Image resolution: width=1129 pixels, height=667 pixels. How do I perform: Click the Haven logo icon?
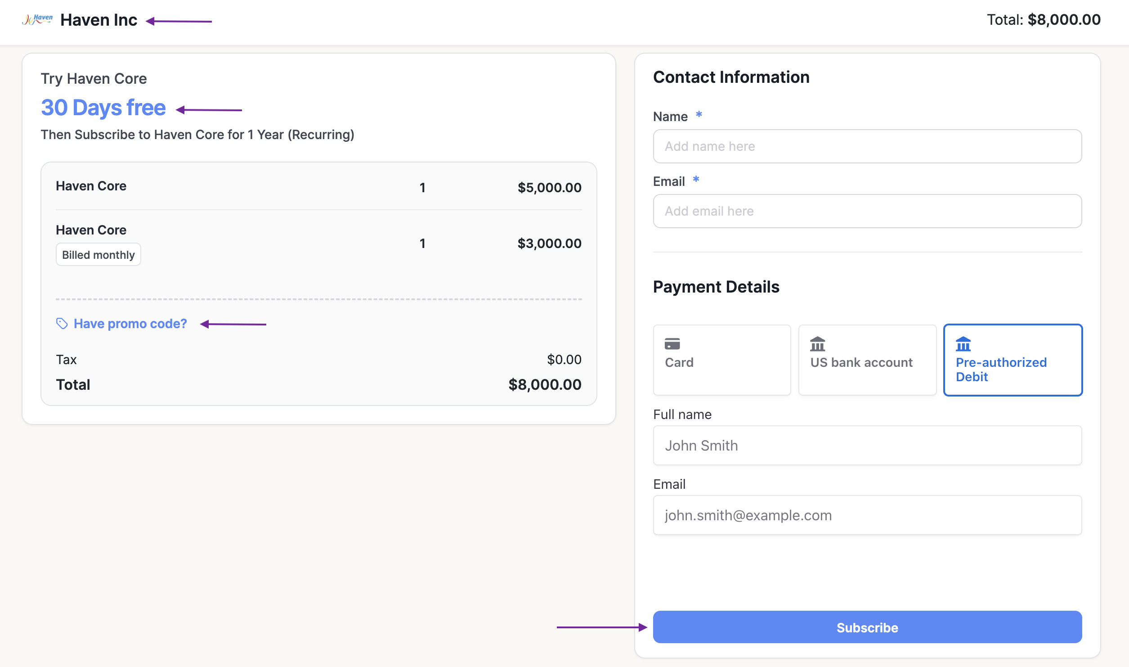37,20
